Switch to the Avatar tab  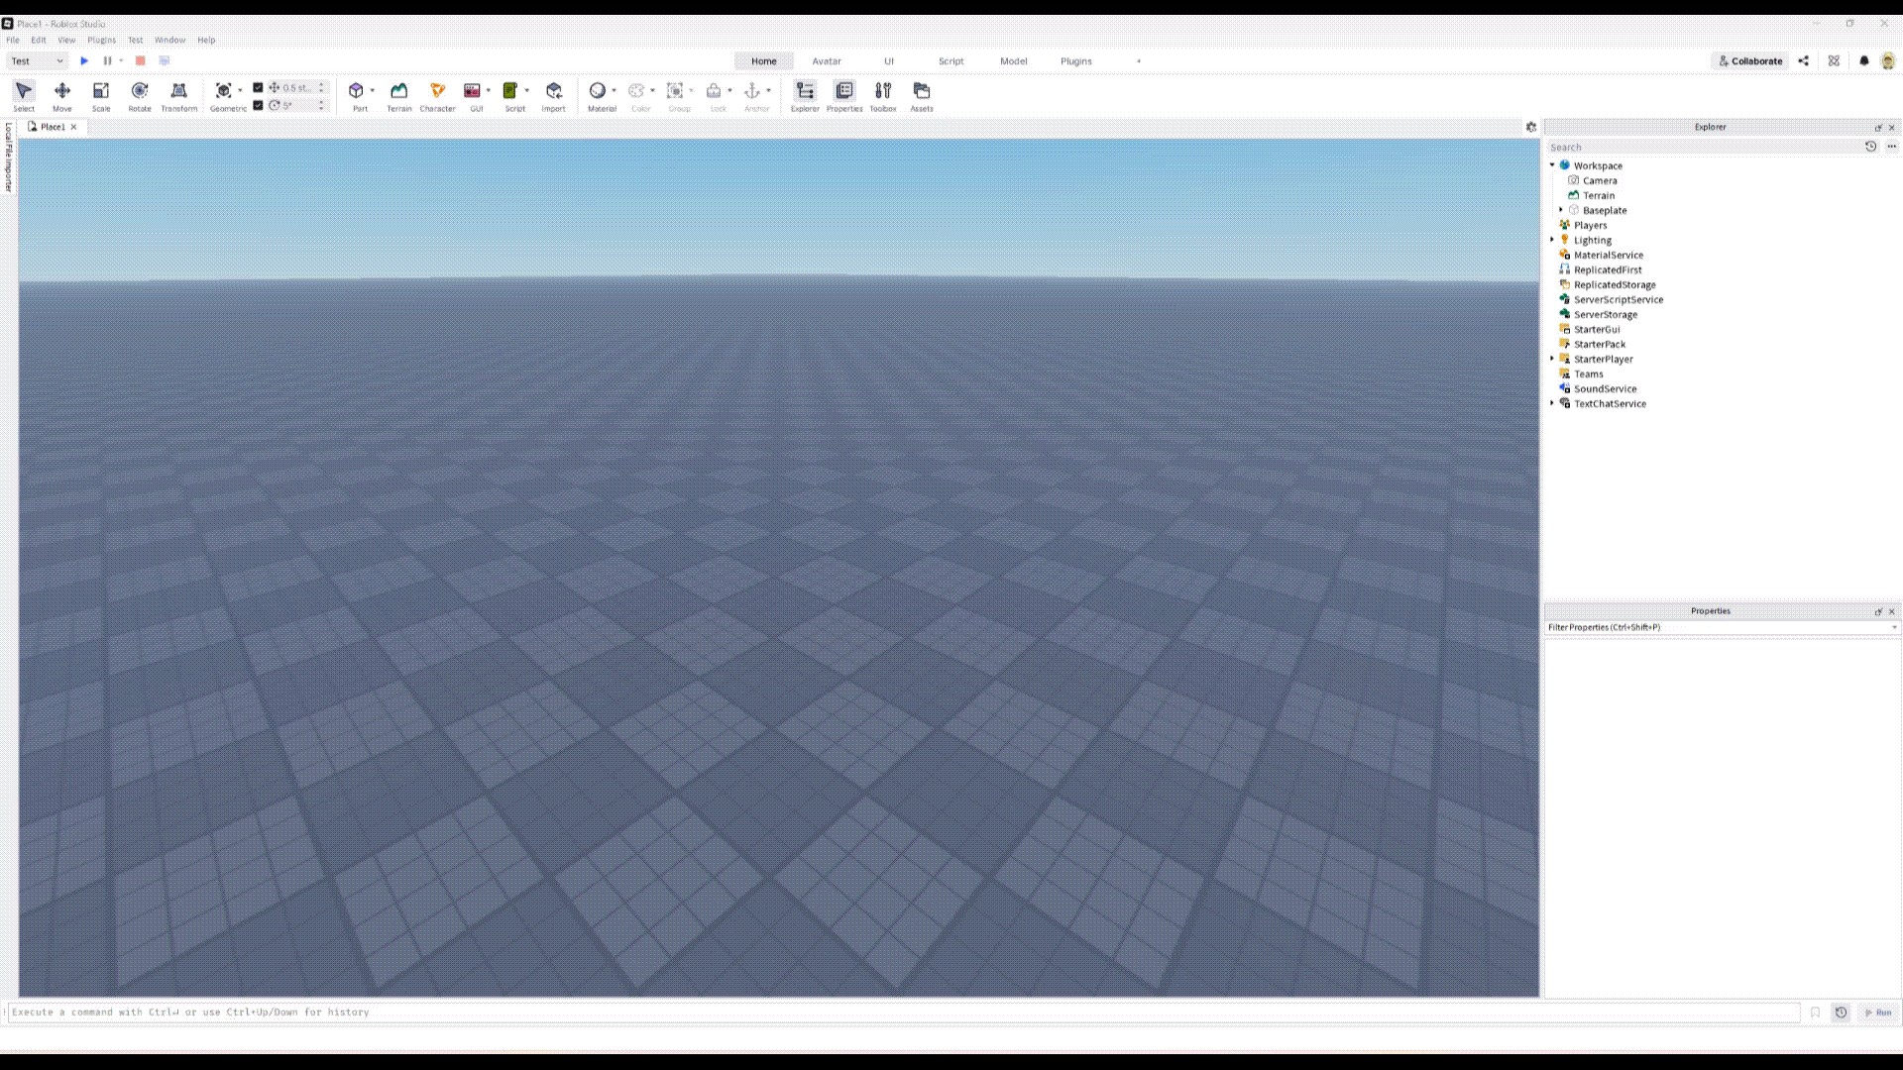tap(827, 61)
